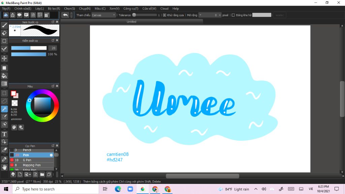Click the horizontal canvas scrollbar
Image resolution: width=345 pixels, height=194 pixels.
coord(202,176)
